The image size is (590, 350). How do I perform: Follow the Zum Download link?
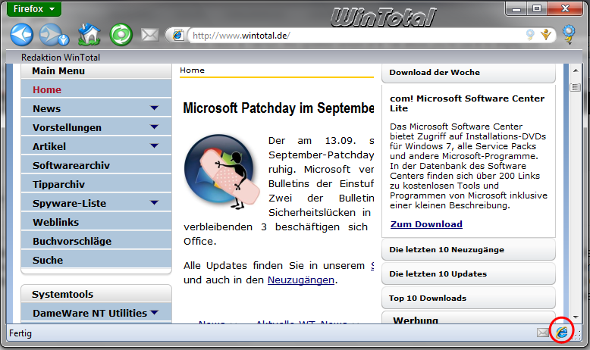[x=426, y=224]
